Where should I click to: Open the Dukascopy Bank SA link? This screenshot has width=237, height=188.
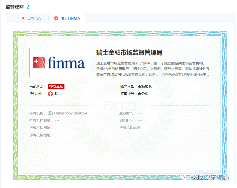tap(71, 113)
